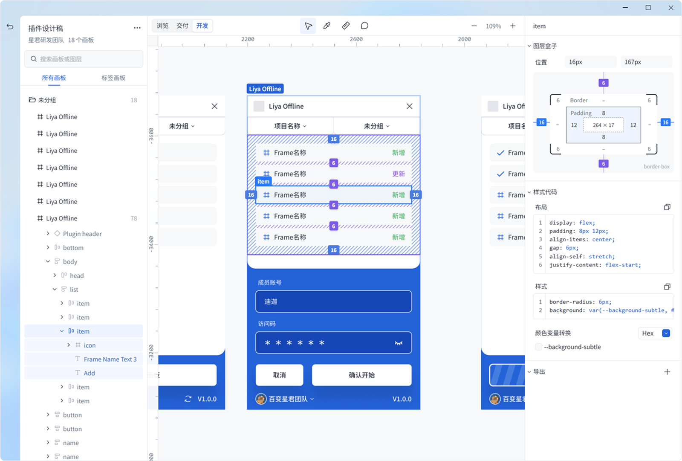Collapse the body layer group
Viewport: 682px width, 461px height.
(48, 261)
